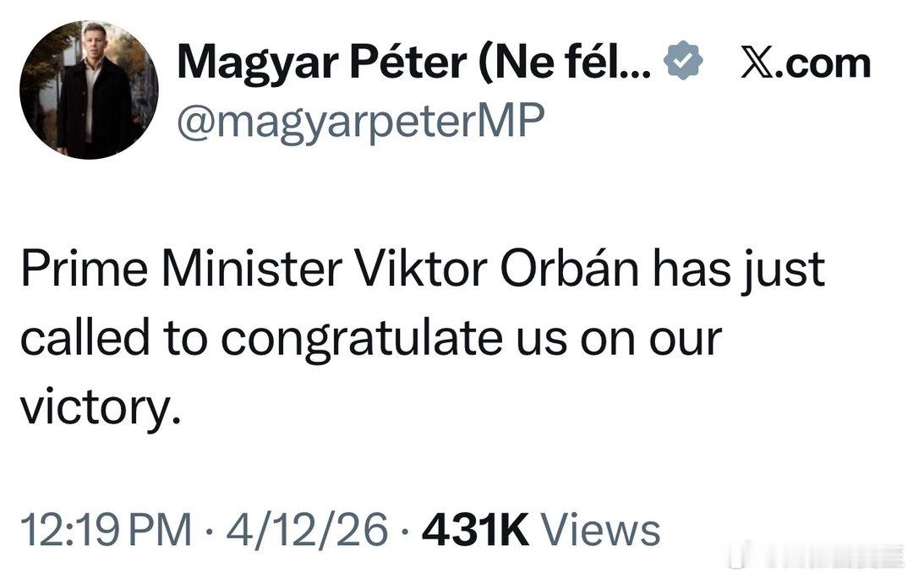Click the 431K view count number
This screenshot has height=578, width=913.
474,531
